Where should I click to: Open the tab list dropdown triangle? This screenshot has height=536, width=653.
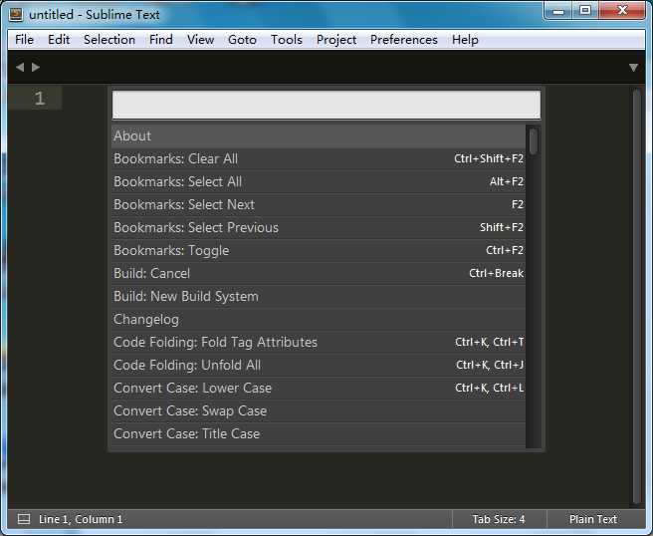(633, 68)
